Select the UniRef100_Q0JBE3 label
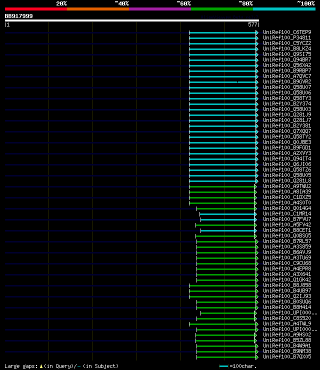This screenshot has width=320, height=370. [287, 142]
